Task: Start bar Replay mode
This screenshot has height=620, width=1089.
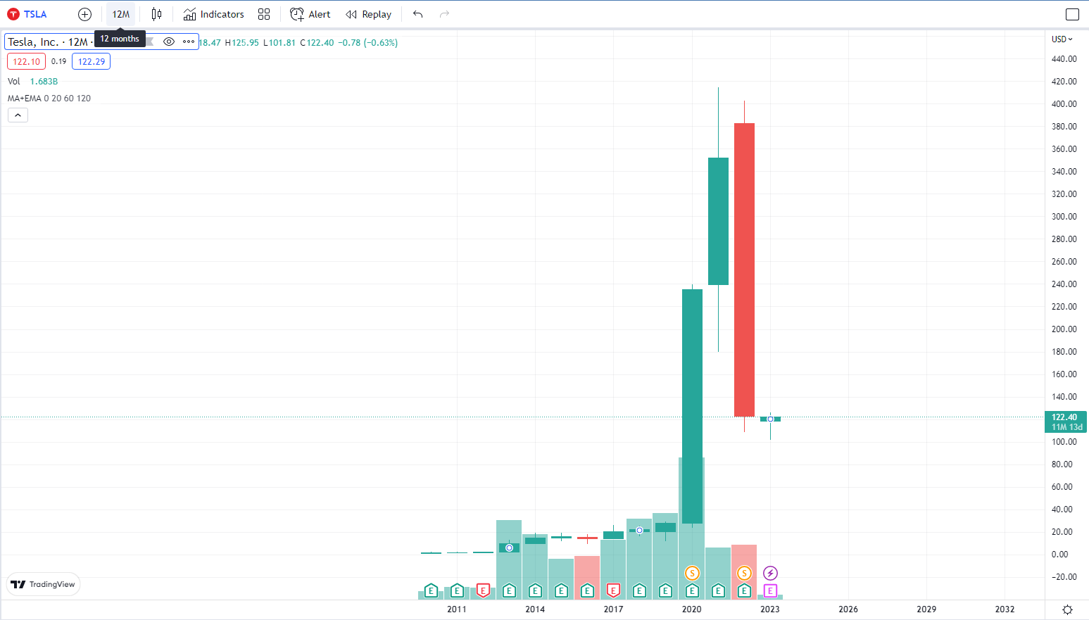Action: click(x=368, y=14)
